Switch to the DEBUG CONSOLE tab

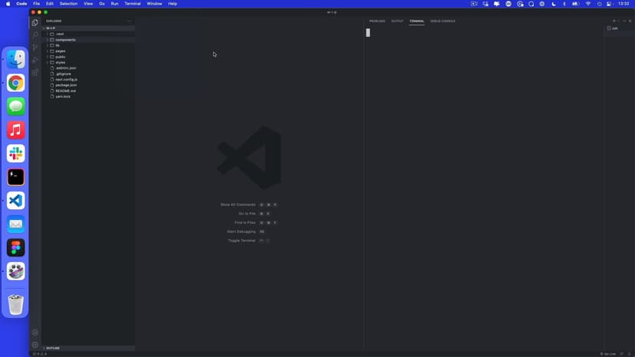(x=443, y=21)
